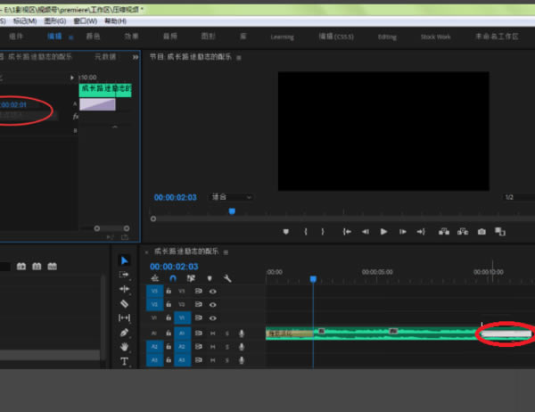
Task: Select the Type (T) tool
Action: pos(125,361)
